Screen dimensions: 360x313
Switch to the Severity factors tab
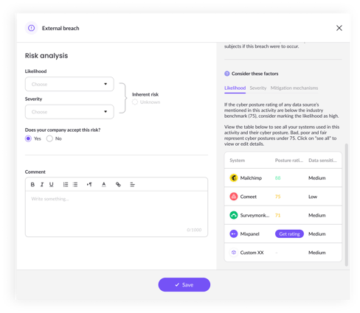[x=258, y=88]
